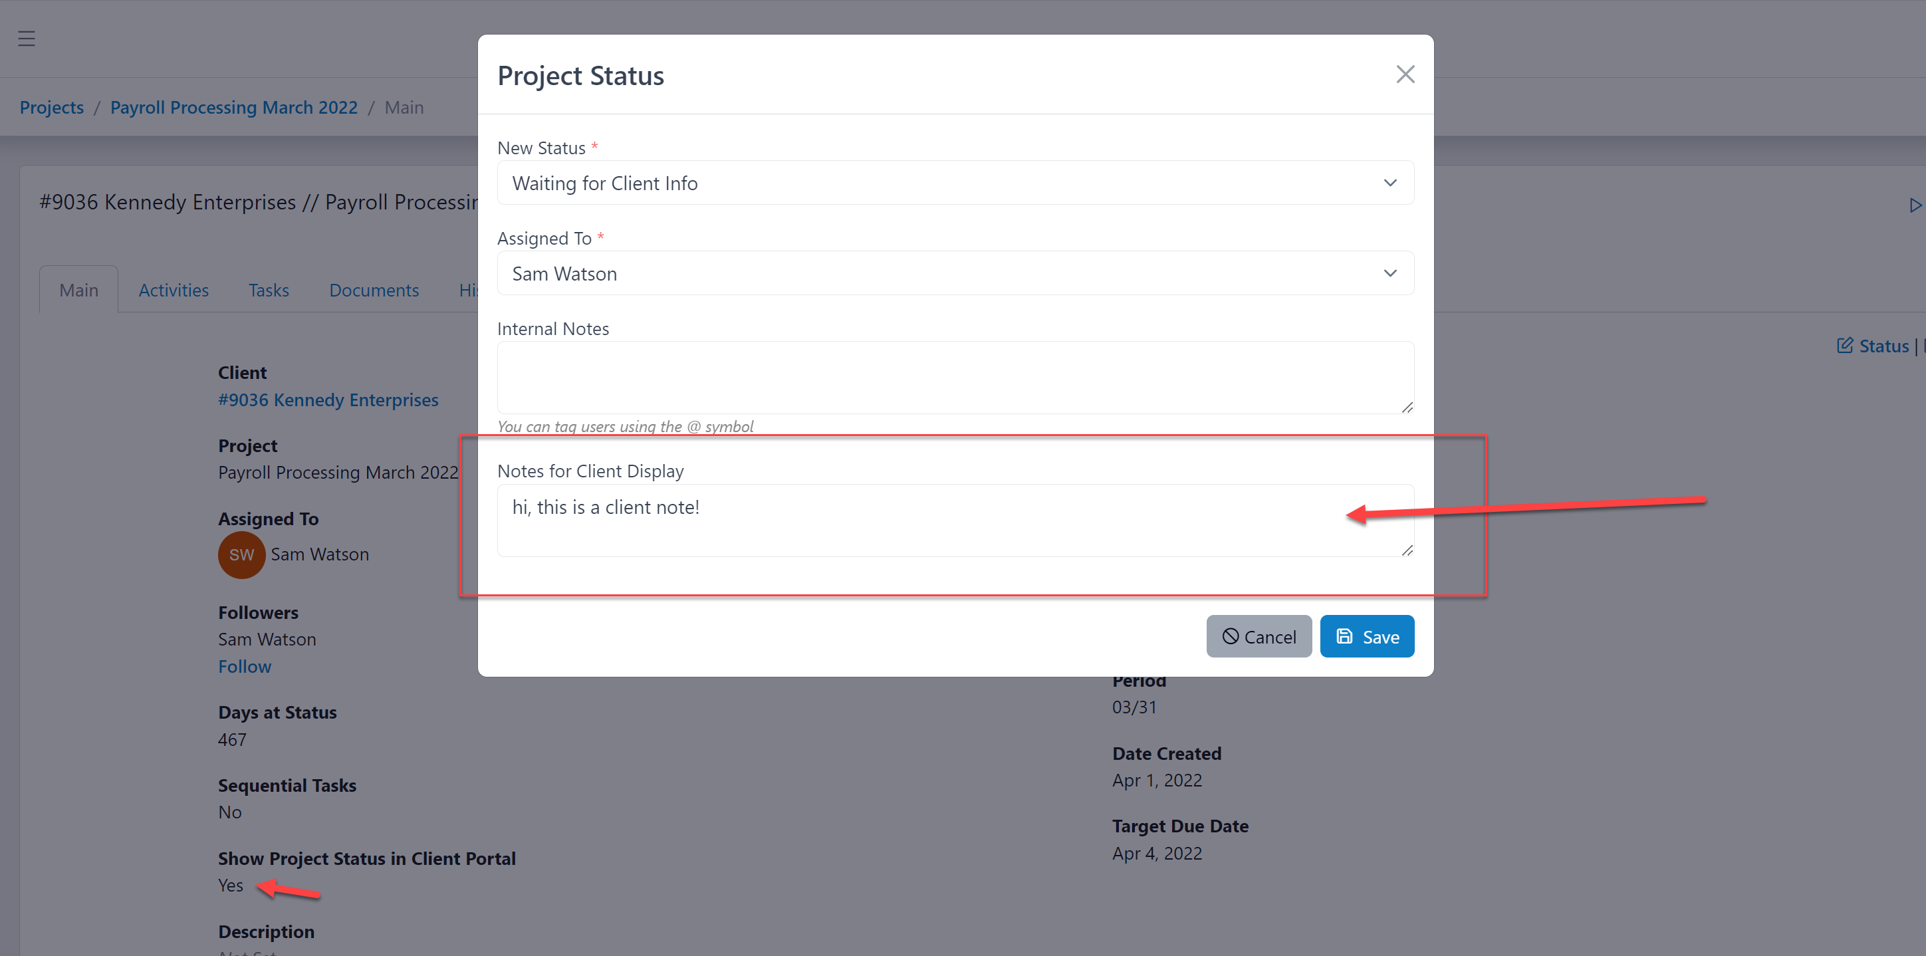Open the hamburger navigation menu

pos(27,38)
